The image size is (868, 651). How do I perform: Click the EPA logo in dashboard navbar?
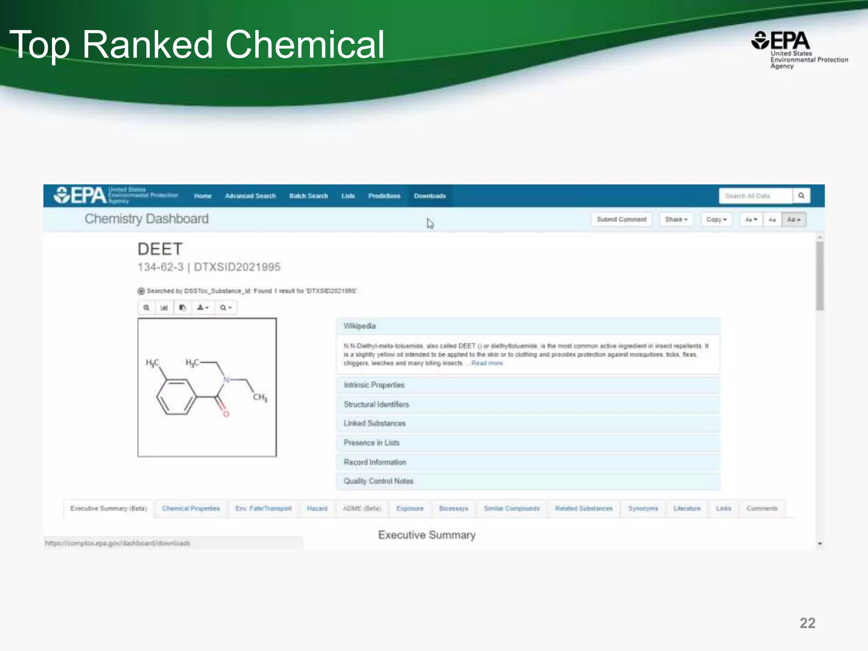point(116,195)
